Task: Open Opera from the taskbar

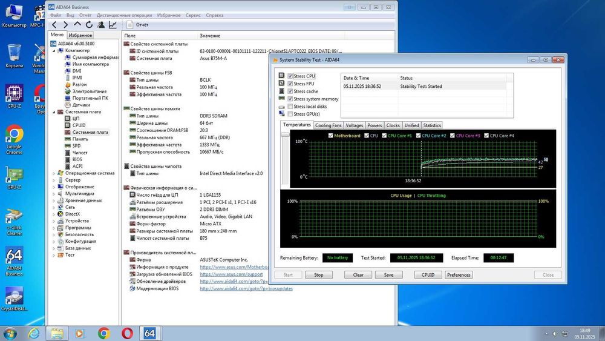Action: tap(127, 333)
